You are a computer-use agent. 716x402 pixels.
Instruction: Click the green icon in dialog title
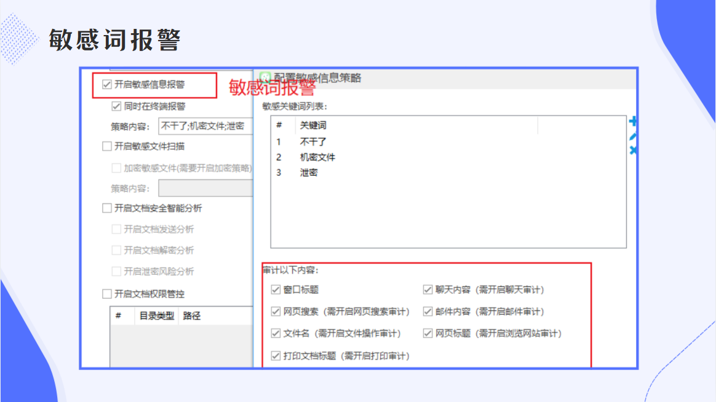265,77
